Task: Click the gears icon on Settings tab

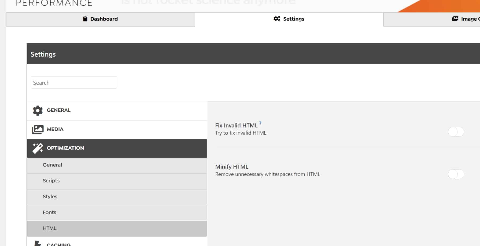Action: pos(277,19)
